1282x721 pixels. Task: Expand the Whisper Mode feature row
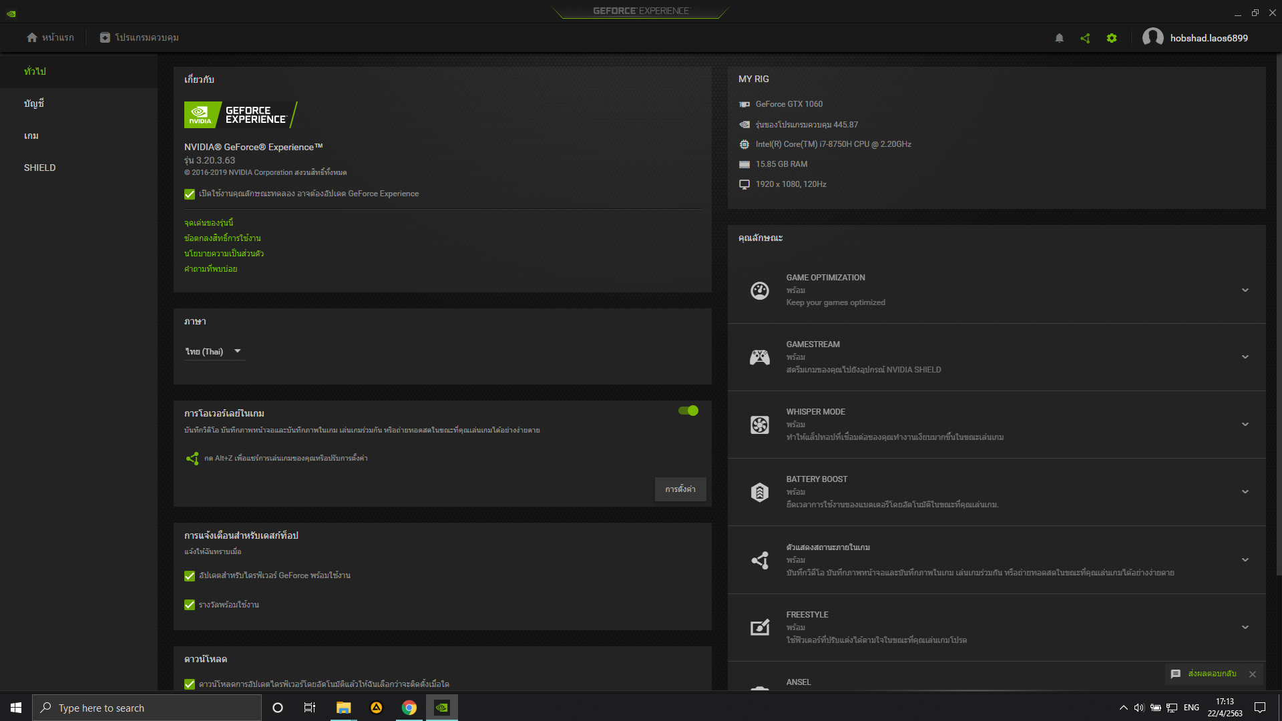tap(1245, 425)
